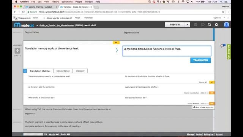Click the To-do: 435 counter
This screenshot has height=137, width=243.
pyautogui.click(x=65, y=134)
